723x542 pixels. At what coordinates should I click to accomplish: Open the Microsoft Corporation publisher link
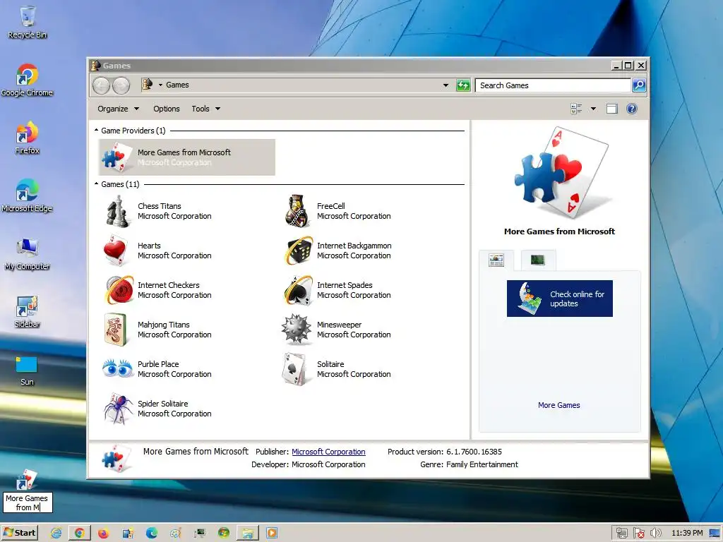tap(328, 452)
